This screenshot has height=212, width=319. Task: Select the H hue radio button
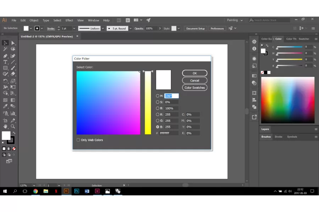click(x=157, y=96)
